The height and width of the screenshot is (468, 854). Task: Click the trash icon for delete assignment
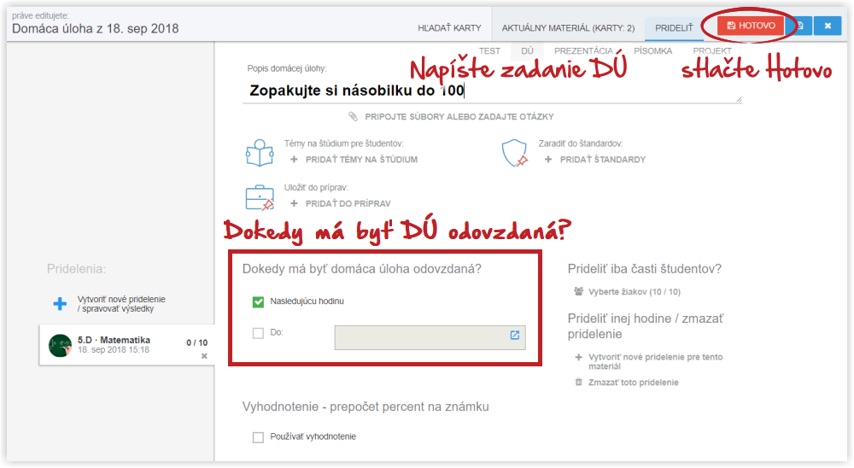click(x=578, y=382)
